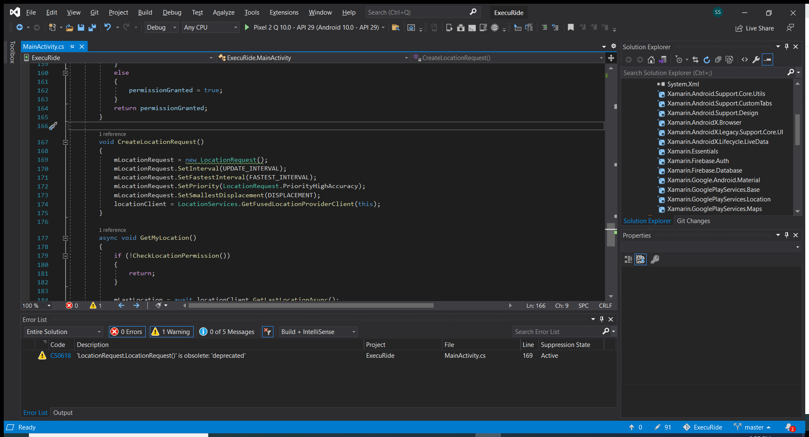Click the uncomment selected lines icon

point(555,28)
